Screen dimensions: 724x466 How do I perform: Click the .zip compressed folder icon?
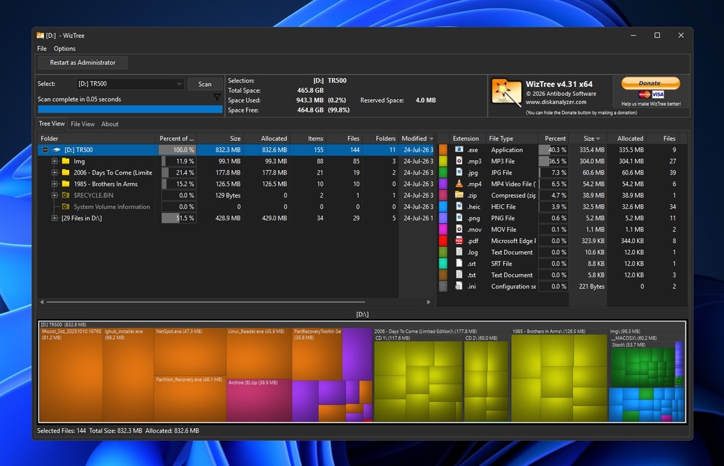[459, 195]
